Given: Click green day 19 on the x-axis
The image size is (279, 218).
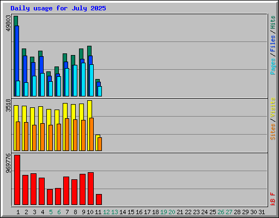Looking at the screenshot, I should click(x=163, y=212).
